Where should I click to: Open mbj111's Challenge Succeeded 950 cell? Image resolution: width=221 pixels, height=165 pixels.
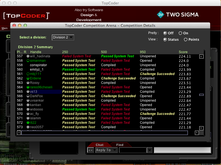point(157,74)
